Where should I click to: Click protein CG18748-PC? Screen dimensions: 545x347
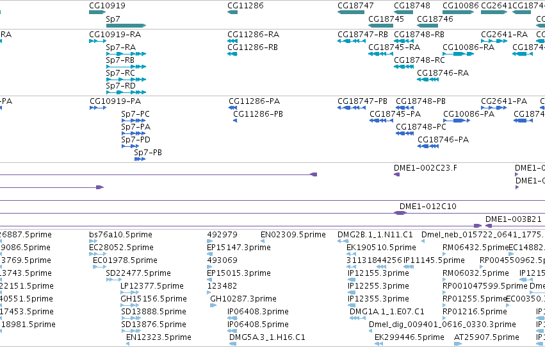tap(421, 127)
